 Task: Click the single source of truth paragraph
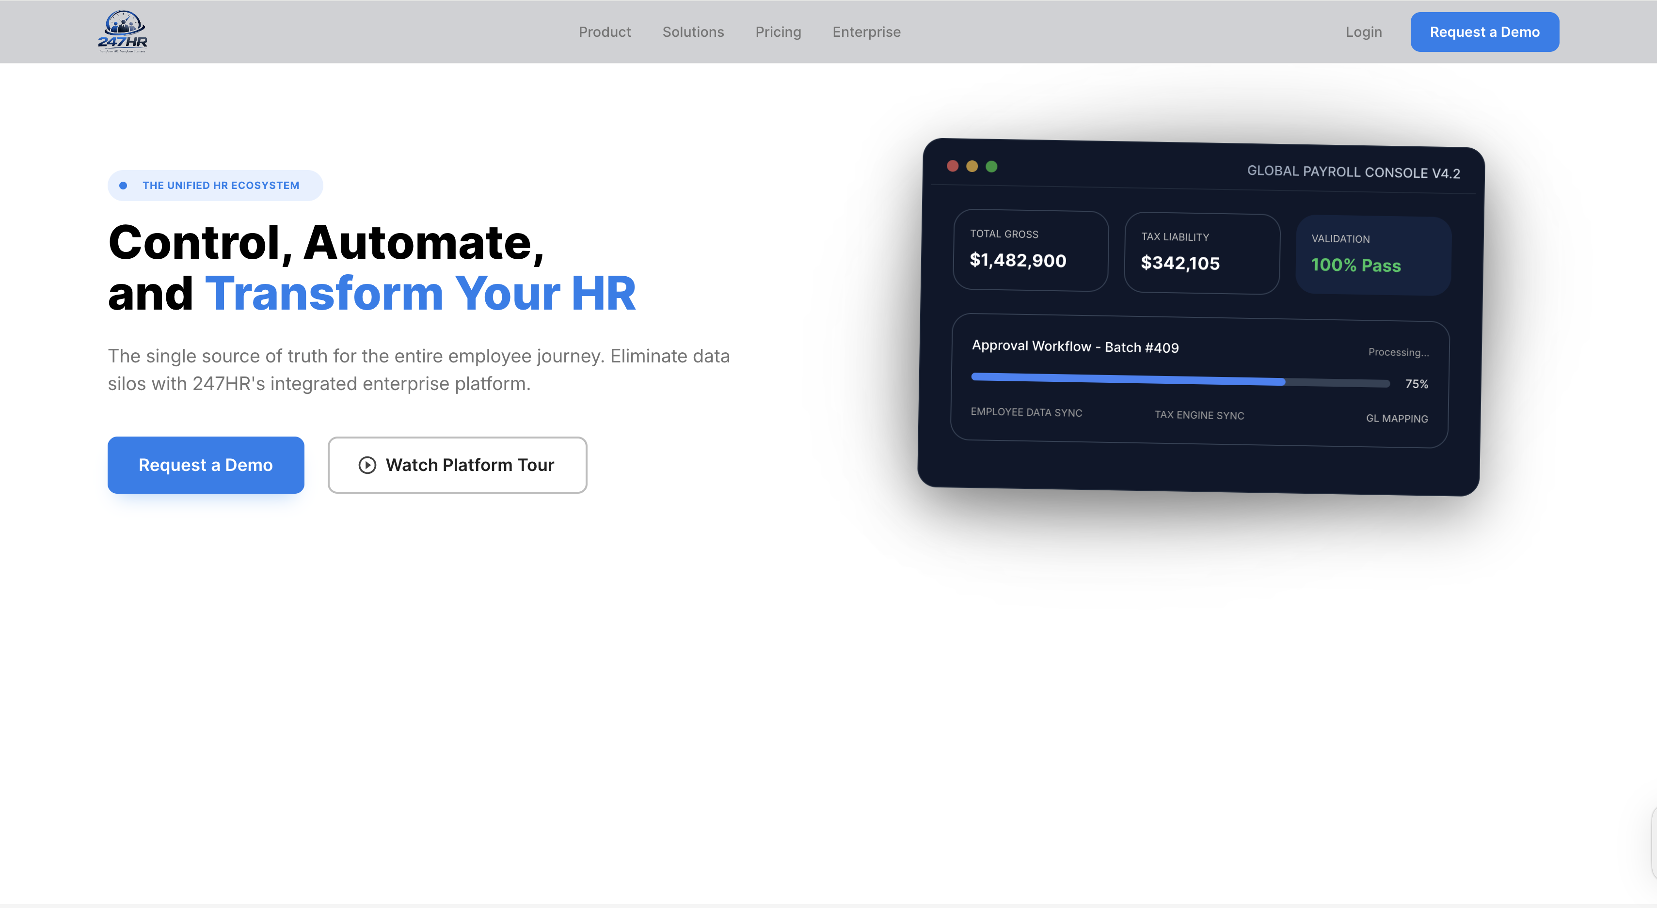pyautogui.click(x=419, y=370)
